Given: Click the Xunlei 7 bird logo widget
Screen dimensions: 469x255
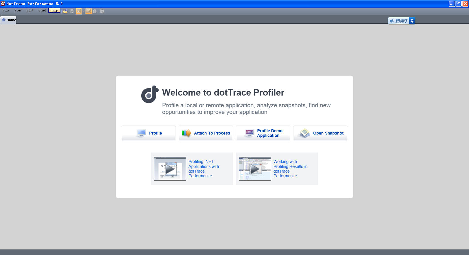Looking at the screenshot, I should [x=398, y=21].
